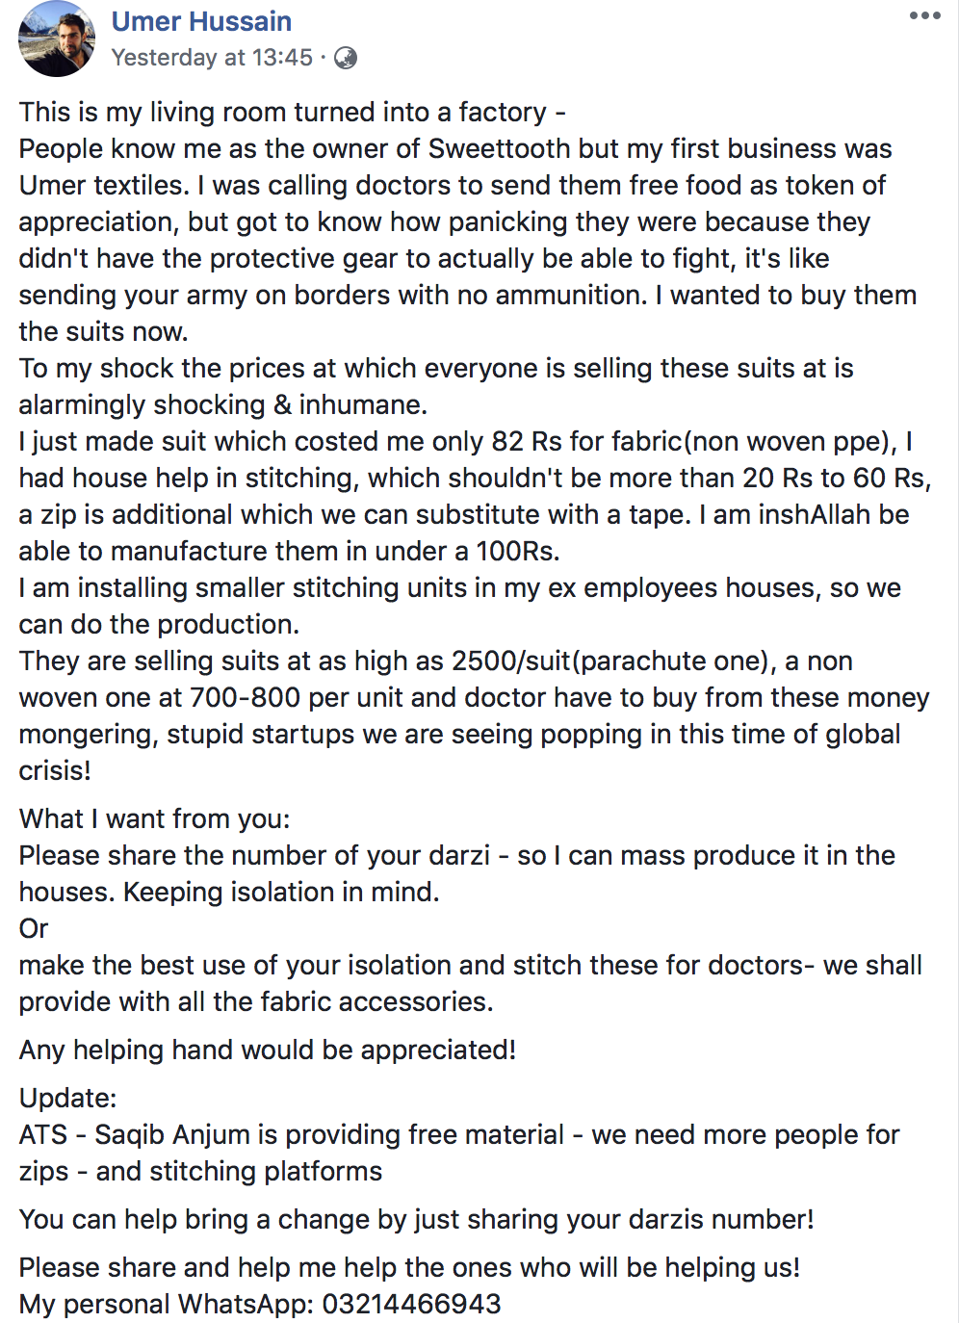This screenshot has width=959, height=1323.
Task: Click the 'Update:' heading text
Action: point(67,1098)
